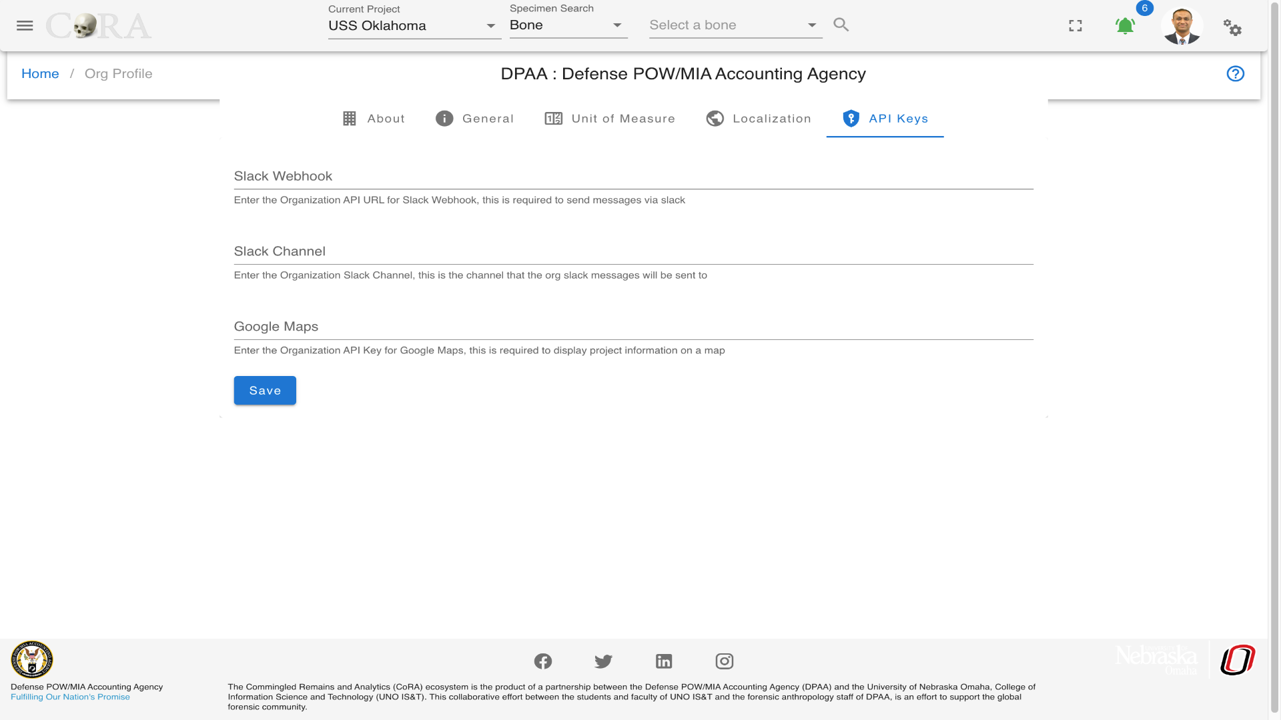Viewport: 1281px width, 720px height.
Task: Expand the Current Project dropdown
Action: (414, 25)
